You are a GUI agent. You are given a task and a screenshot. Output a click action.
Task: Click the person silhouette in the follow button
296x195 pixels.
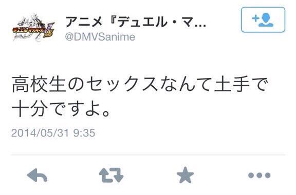[266, 19]
